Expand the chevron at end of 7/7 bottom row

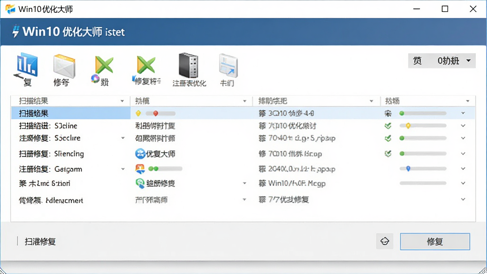tap(463, 199)
